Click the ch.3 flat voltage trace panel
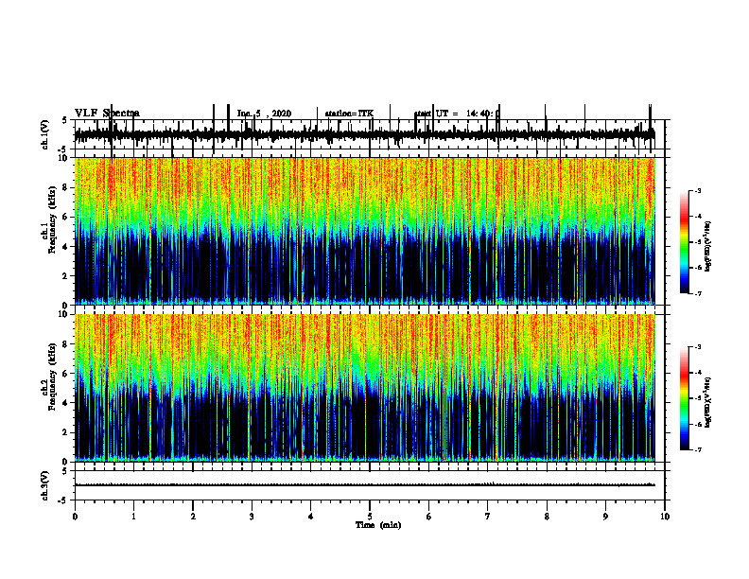Screen dimensions: 749x579 (x=369, y=485)
